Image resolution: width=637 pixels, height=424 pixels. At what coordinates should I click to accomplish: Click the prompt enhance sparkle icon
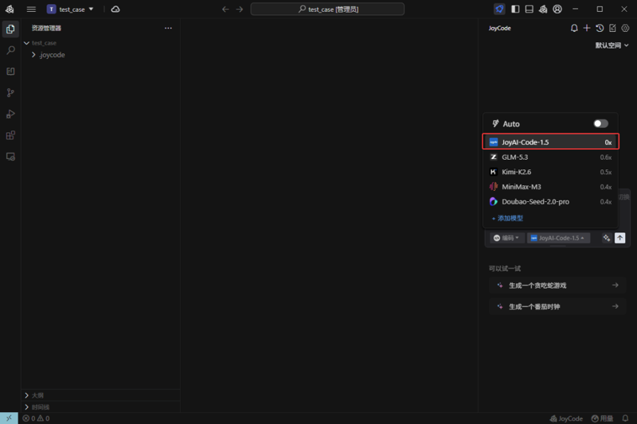(x=607, y=238)
